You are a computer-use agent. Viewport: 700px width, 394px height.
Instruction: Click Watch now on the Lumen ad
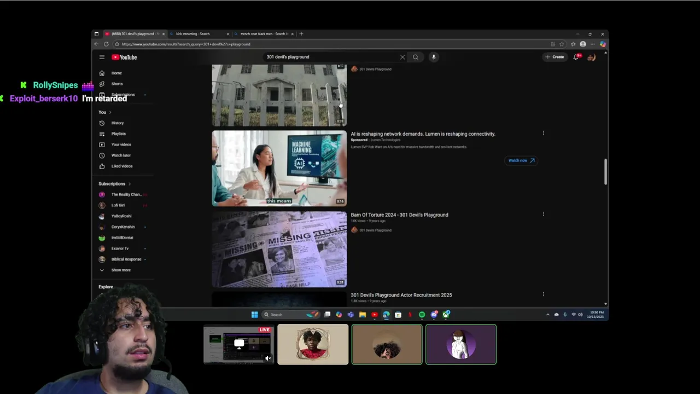[521, 160]
